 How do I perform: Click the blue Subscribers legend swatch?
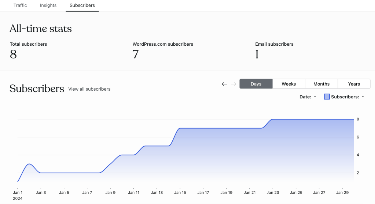click(327, 97)
